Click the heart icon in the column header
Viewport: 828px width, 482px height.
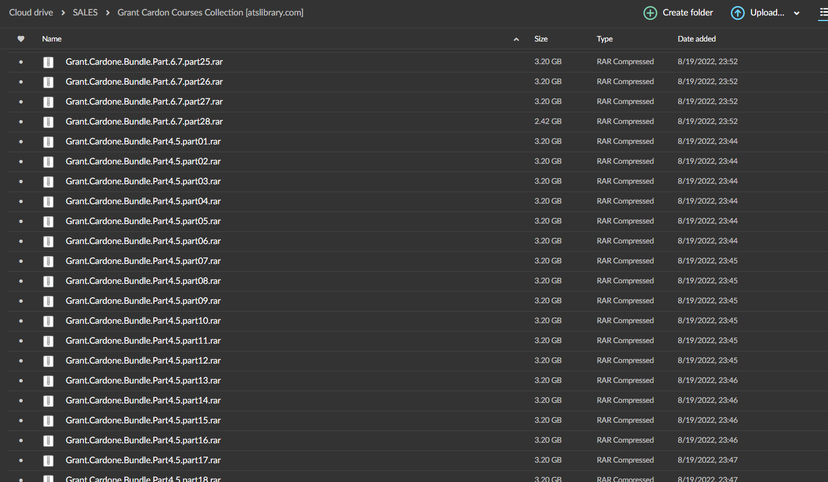coord(20,39)
